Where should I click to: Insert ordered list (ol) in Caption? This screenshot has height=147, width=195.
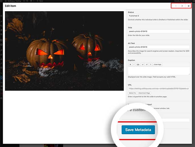click(x=147, y=65)
